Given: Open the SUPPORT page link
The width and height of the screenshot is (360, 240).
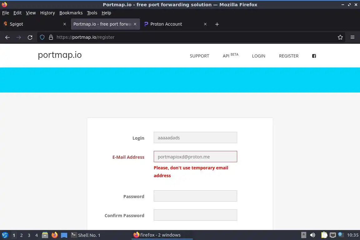Looking at the screenshot, I should [199, 56].
